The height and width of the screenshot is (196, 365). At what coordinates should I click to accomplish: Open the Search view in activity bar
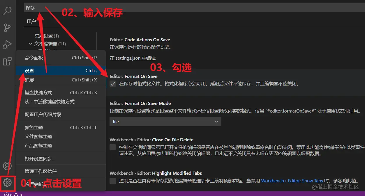point(7,10)
